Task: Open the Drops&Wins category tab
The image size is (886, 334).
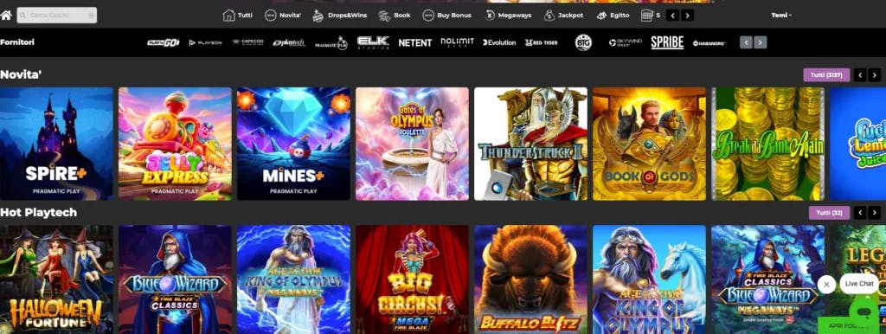Action: 339,16
